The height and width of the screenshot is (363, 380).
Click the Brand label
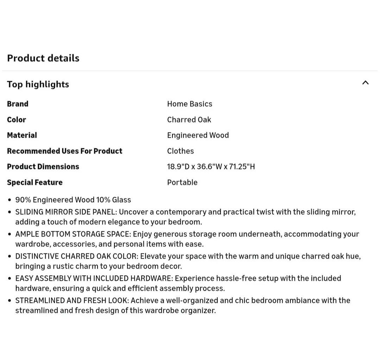pos(18,104)
